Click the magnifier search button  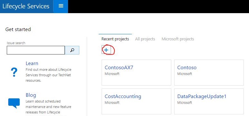(x=72, y=50)
